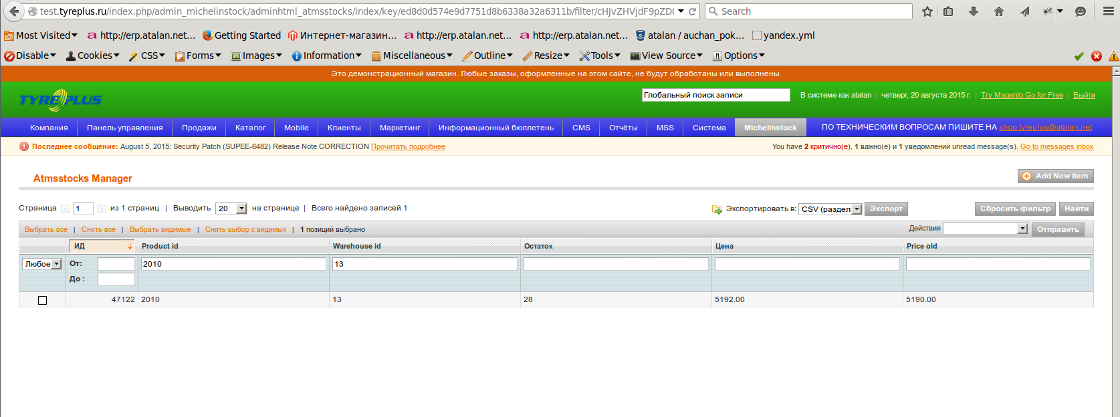
Task: Click Выйти logout link
Action: [x=1084, y=95]
